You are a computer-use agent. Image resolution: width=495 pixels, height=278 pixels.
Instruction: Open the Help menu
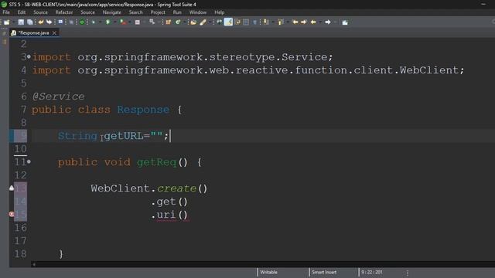click(220, 12)
